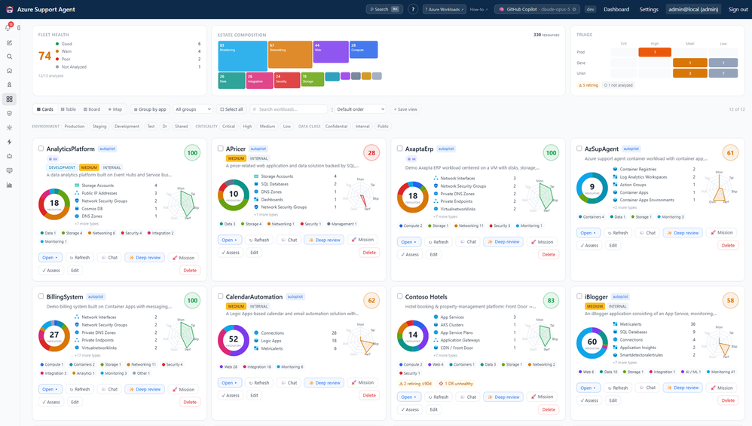Click the magnifier icon in the left sidebar
The width and height of the screenshot is (752, 426).
point(9,57)
